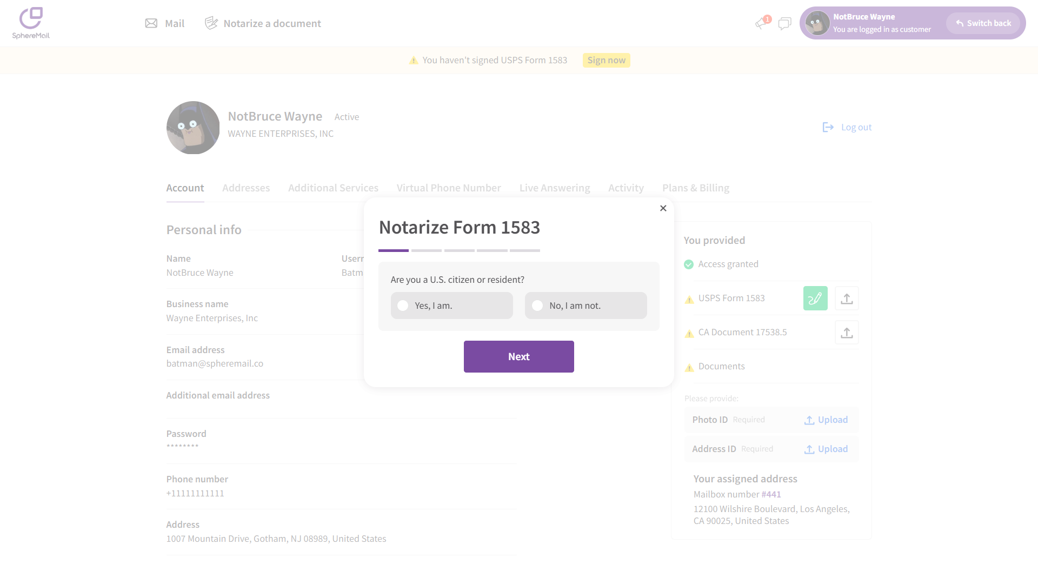Click upload icon for CA Document 17538.5
This screenshot has height=584, width=1038.
pos(847,333)
